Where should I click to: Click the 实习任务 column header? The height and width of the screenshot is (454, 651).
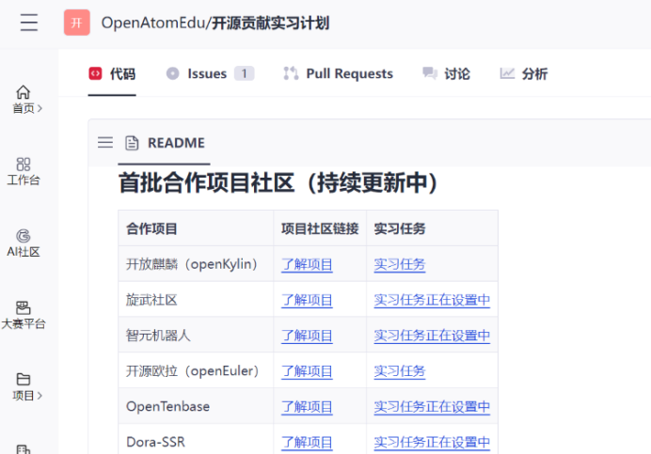click(x=432, y=228)
